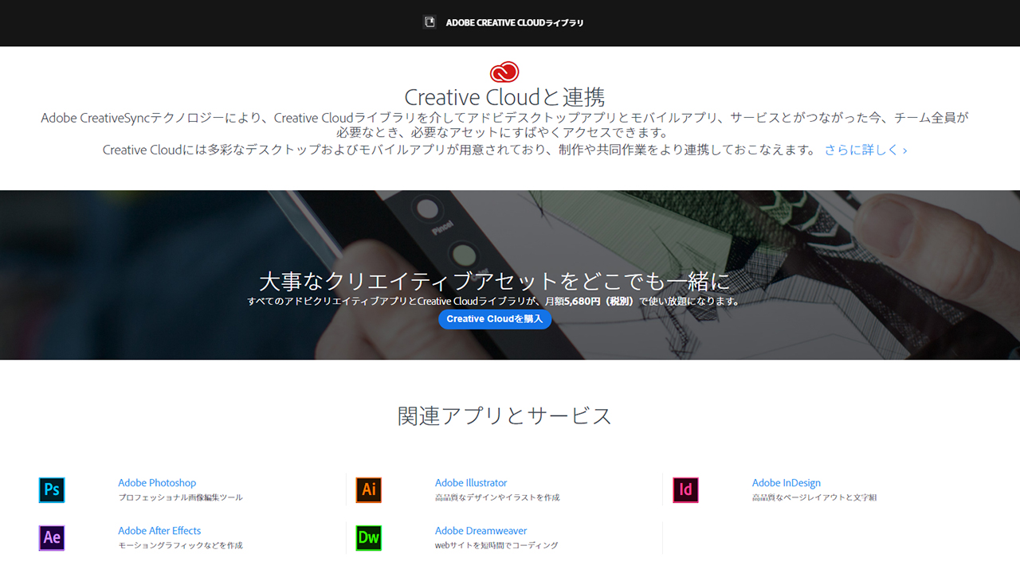Screen dimensions: 1020x573
Task: Click the Photoshop Ps icon
Action: [x=52, y=489]
